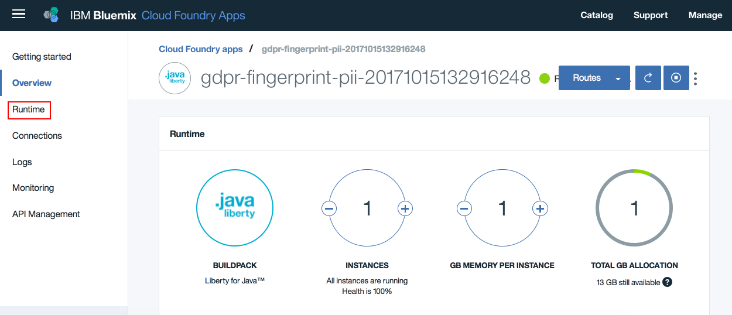The image size is (732, 315).
Task: Click the gdpr-fingerprint-pii-20171015132916248 app title
Action: (366, 78)
